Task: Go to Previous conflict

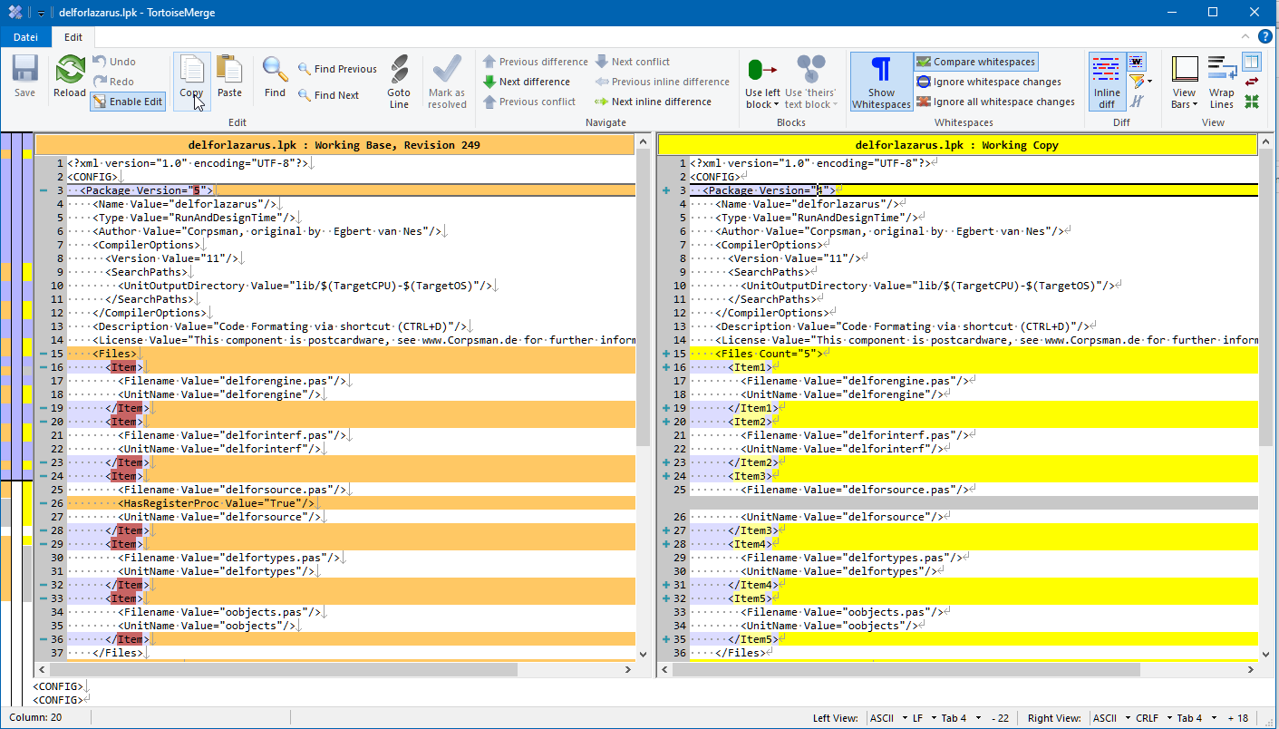Action: tap(528, 102)
